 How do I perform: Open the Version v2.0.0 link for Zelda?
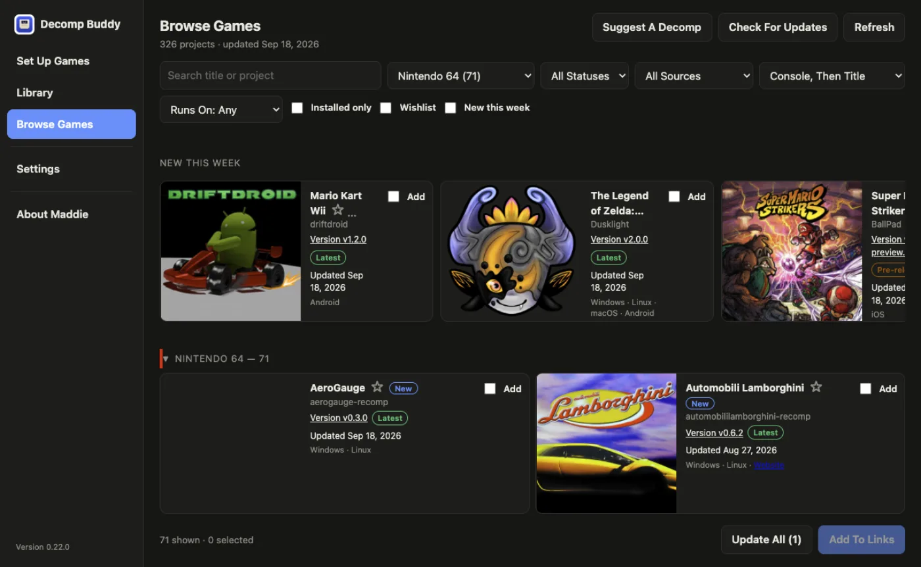coord(619,239)
